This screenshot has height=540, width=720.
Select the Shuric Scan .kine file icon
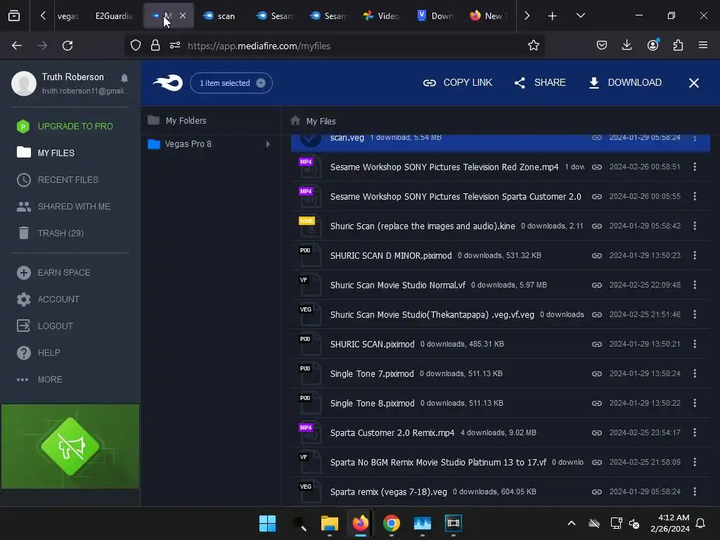(310, 226)
